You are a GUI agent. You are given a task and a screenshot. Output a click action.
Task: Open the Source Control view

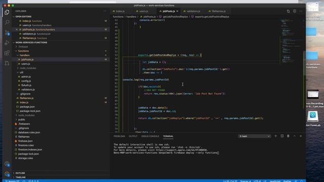(7, 32)
